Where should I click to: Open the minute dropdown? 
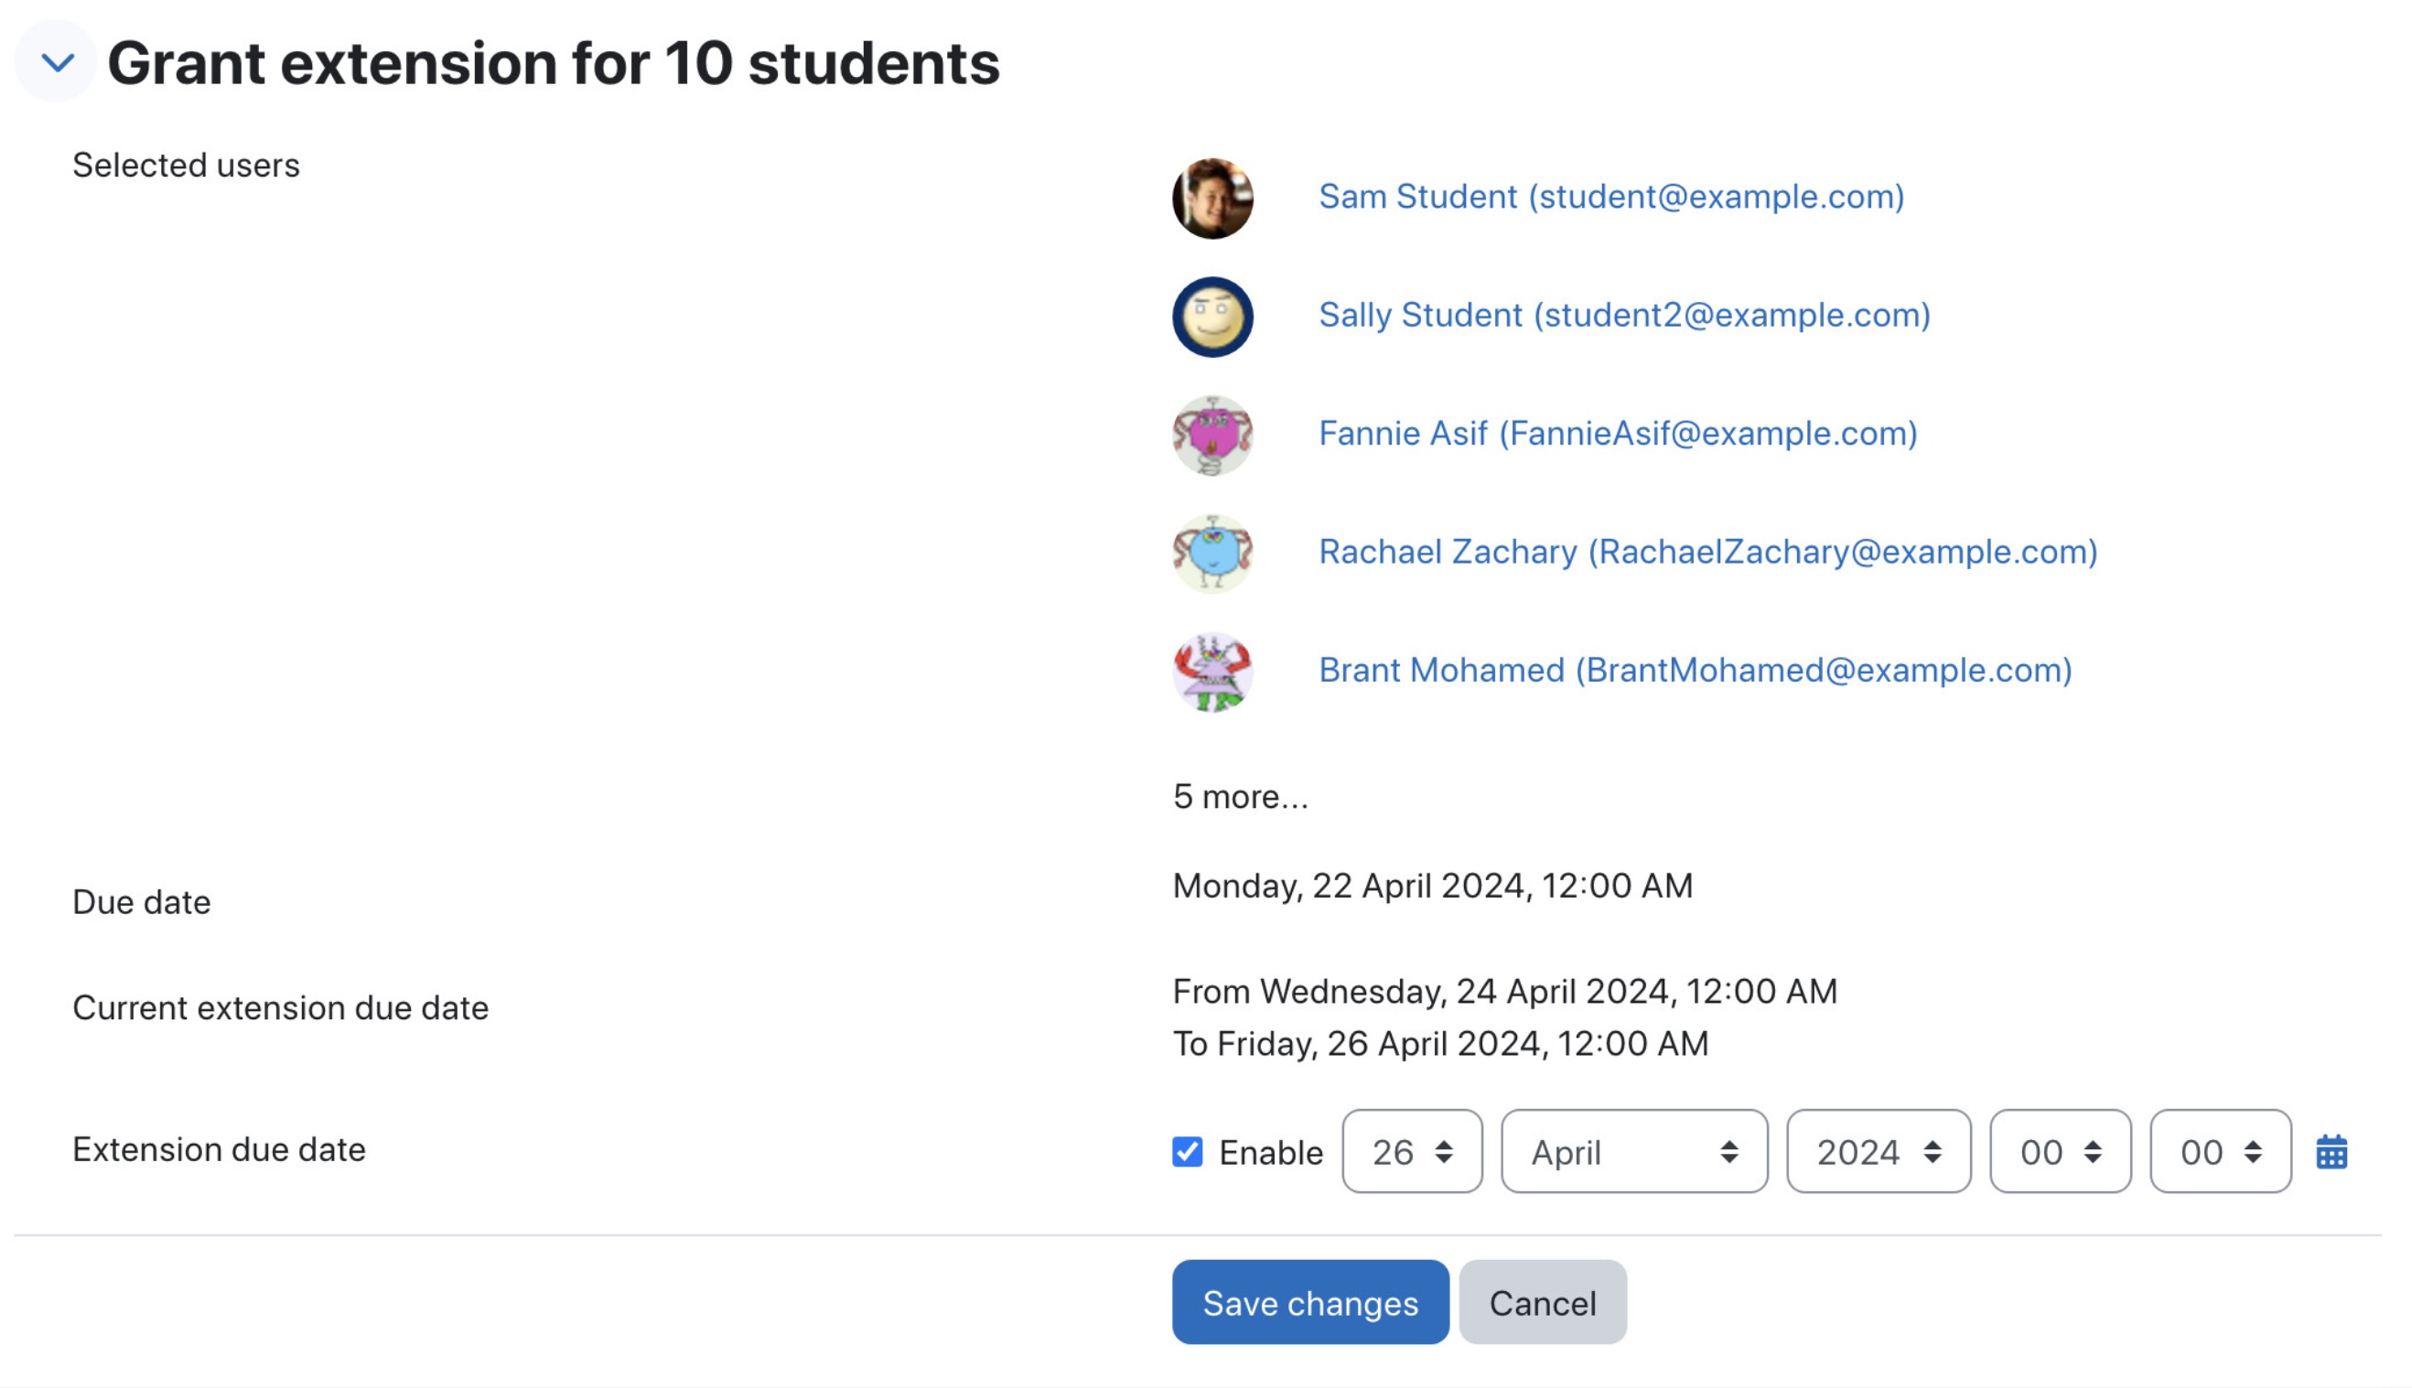2221,1152
